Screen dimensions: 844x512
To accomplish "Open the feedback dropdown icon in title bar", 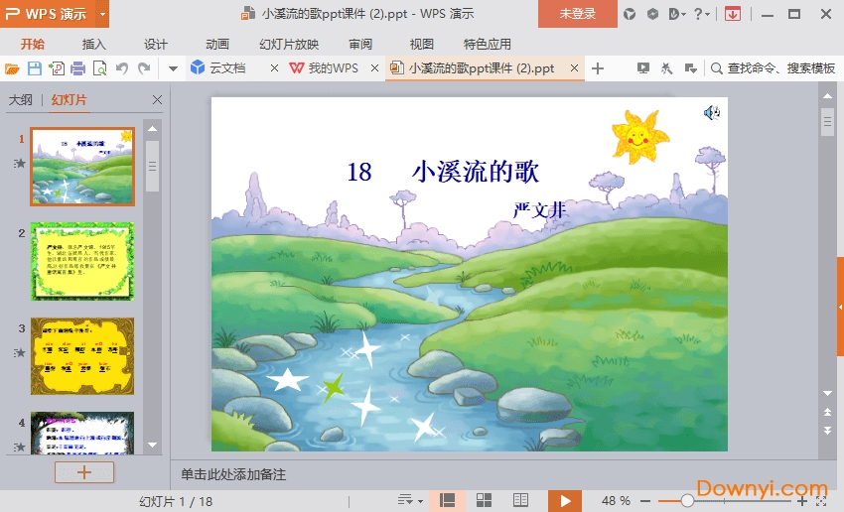I will [x=677, y=14].
